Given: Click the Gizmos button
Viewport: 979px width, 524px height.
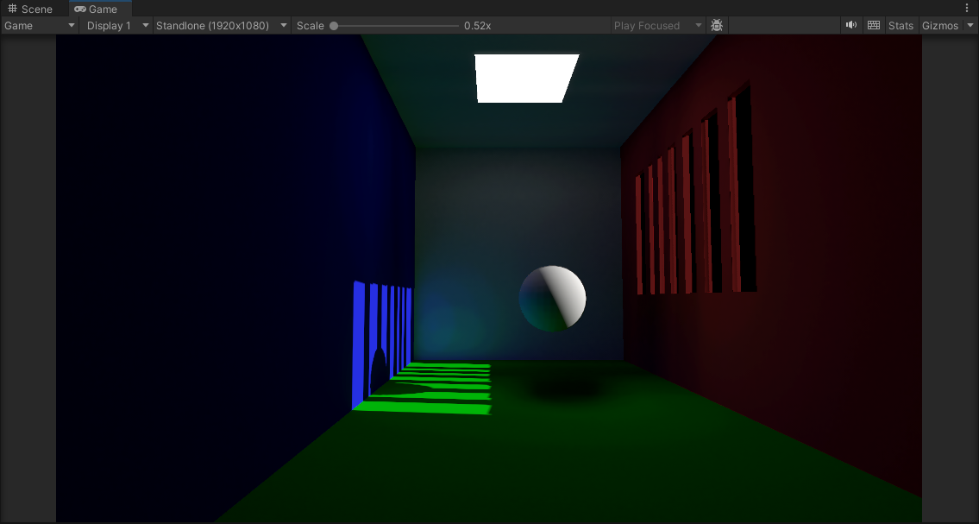Looking at the screenshot, I should pos(939,26).
